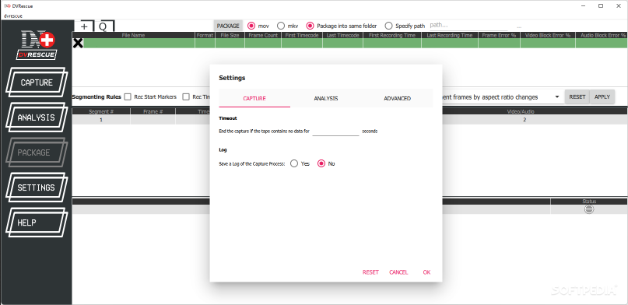Reset the settings in the dialog
Viewport: 628px width, 305px height.
point(370,272)
